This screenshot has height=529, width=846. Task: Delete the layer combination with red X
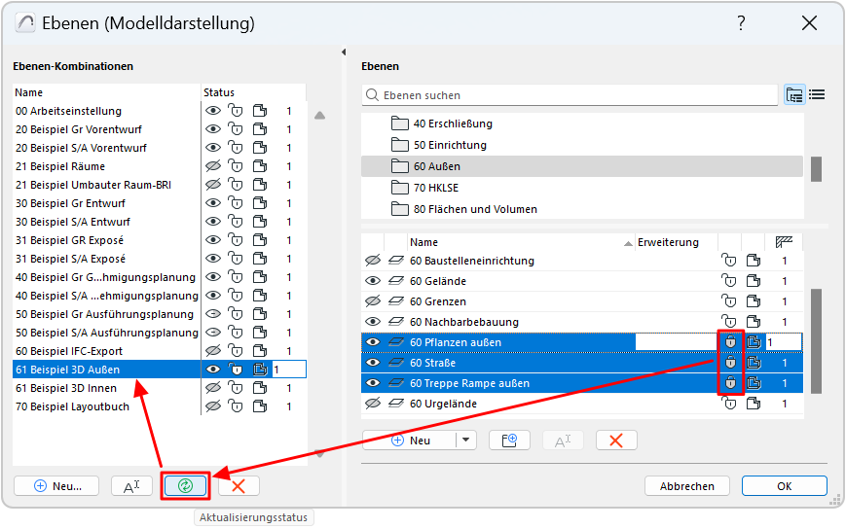click(x=238, y=486)
